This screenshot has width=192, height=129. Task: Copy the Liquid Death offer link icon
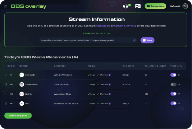point(110,84)
